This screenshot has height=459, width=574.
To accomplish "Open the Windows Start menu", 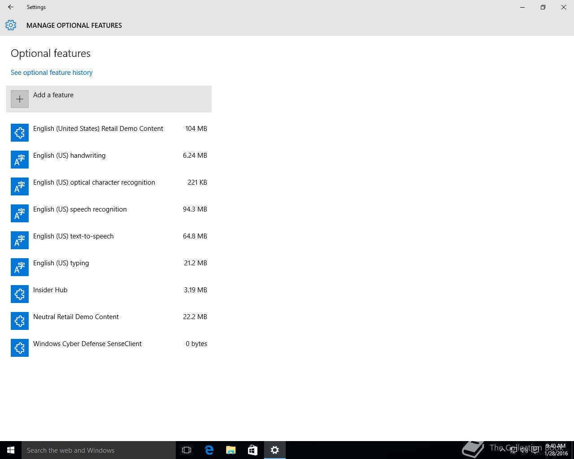I will coord(11,450).
